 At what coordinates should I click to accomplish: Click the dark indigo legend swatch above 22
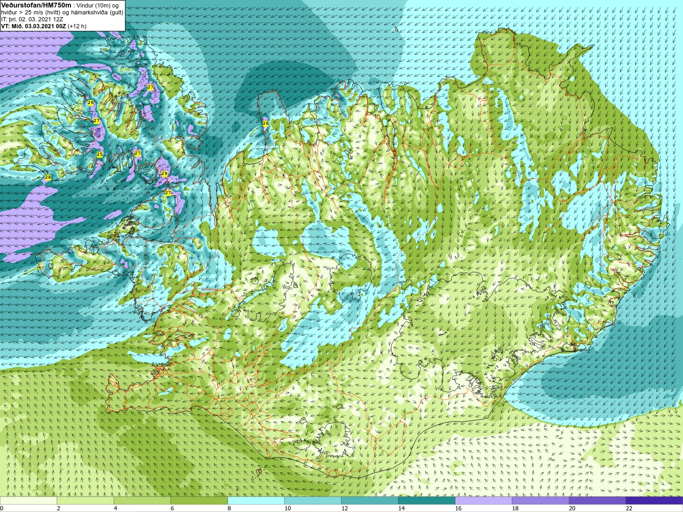[654, 501]
